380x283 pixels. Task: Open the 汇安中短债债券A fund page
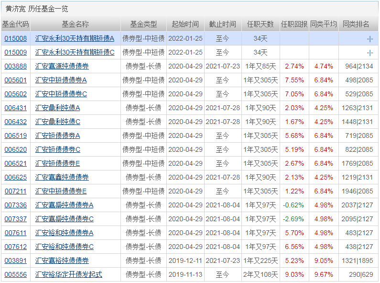click(x=61, y=80)
